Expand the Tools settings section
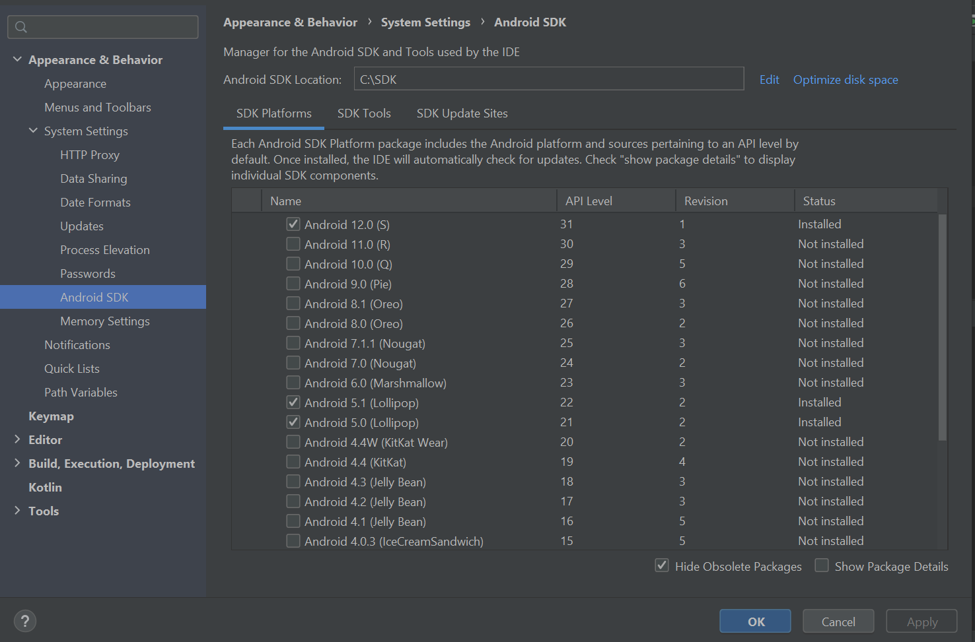Viewport: 975px width, 642px height. [x=17, y=511]
